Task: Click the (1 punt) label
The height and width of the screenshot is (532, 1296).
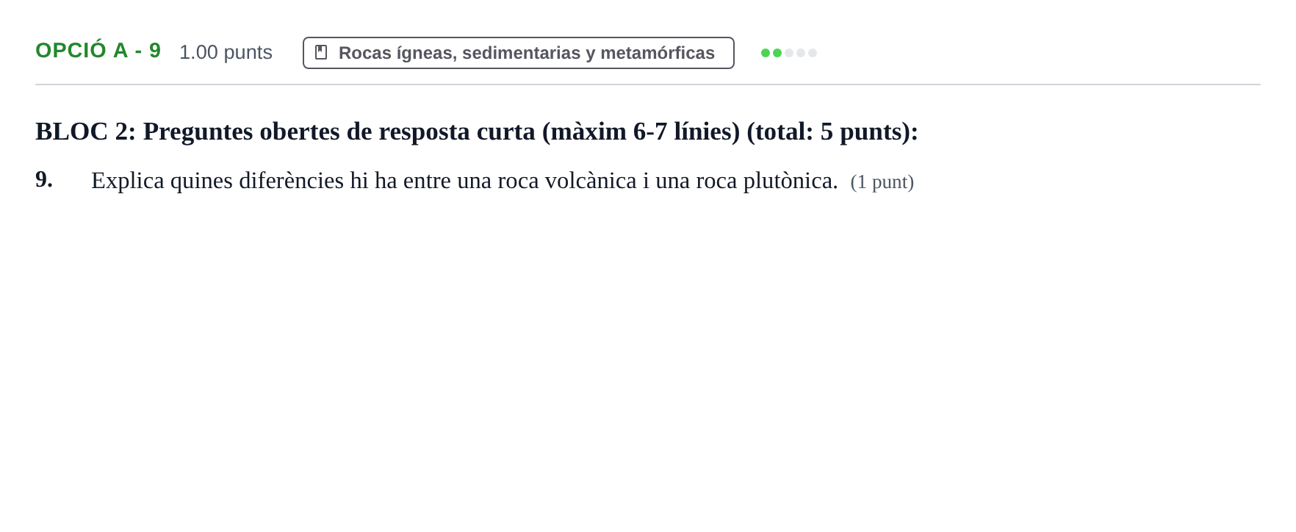Action: coord(882,182)
